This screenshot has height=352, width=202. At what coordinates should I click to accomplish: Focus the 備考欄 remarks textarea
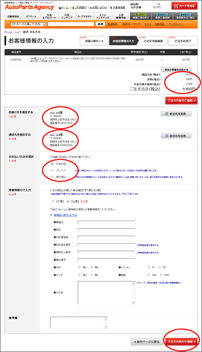(x=79, y=322)
